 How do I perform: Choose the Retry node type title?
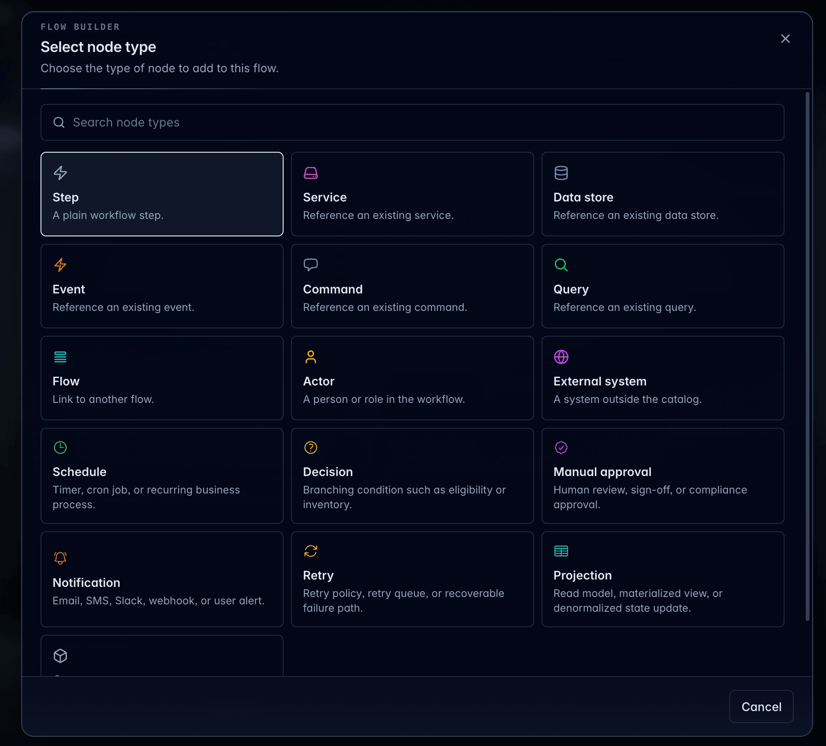coord(318,575)
